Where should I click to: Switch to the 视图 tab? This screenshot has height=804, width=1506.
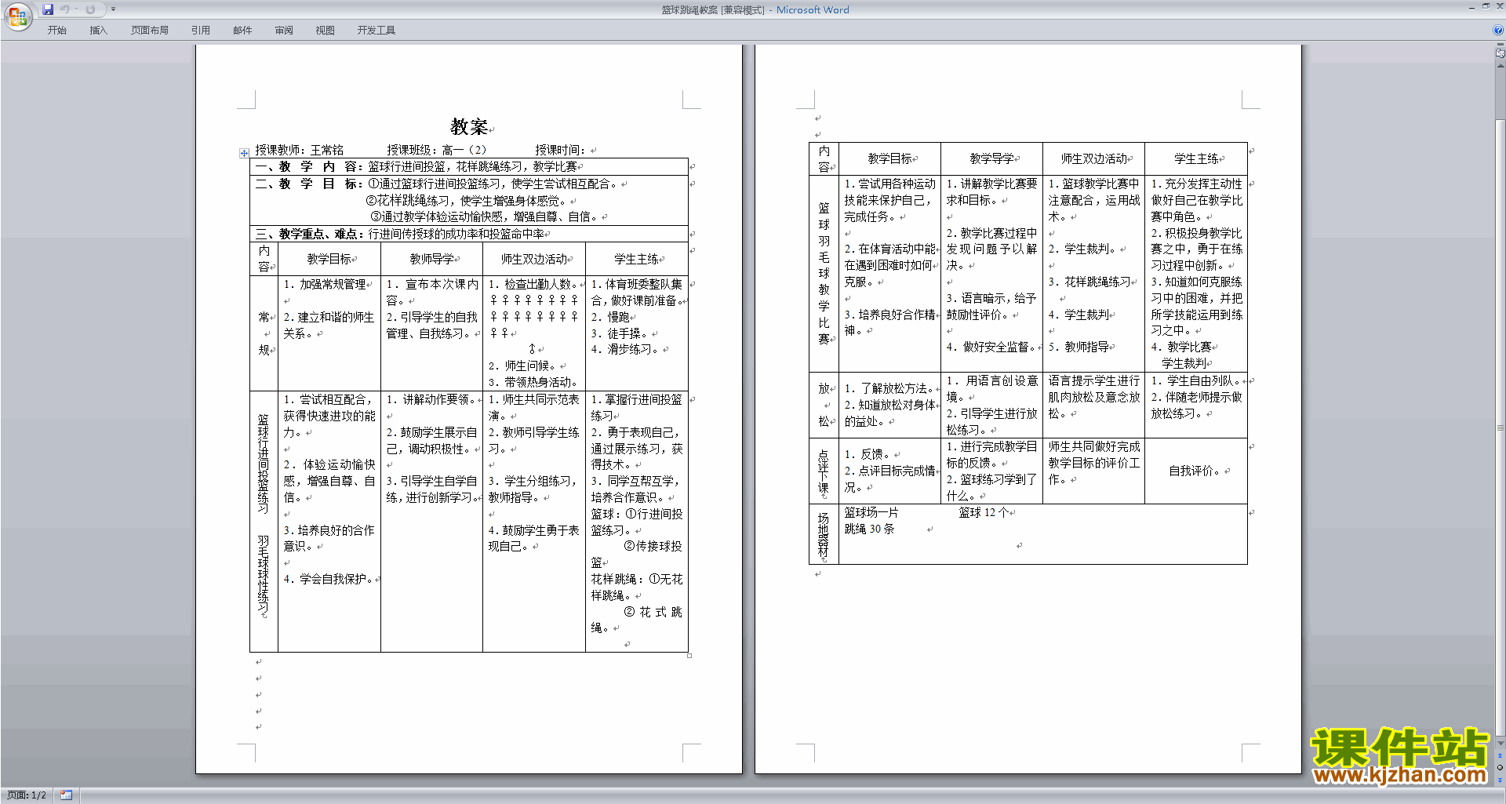click(326, 31)
